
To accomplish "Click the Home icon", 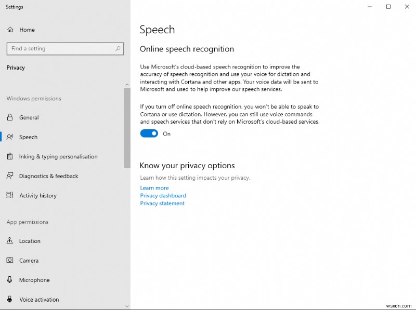I will click(x=9, y=30).
